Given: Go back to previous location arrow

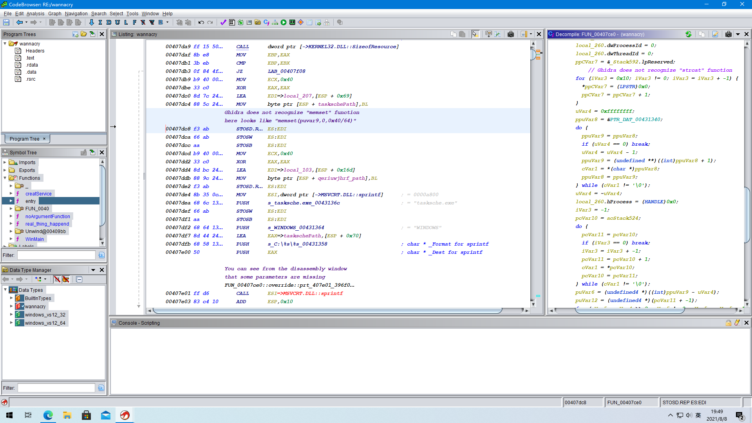Looking at the screenshot, I should tap(19, 22).
